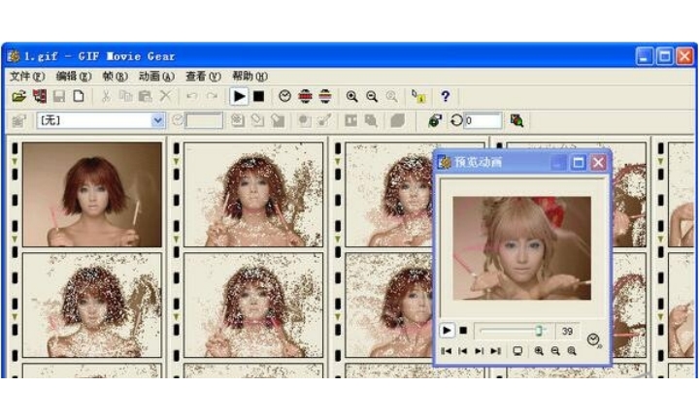Viewport: 699px width, 419px height.
Task: Jump to last frame in preview window
Action: [x=496, y=351]
